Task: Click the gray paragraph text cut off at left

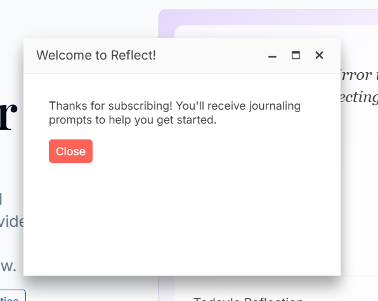Action: (x=11, y=222)
